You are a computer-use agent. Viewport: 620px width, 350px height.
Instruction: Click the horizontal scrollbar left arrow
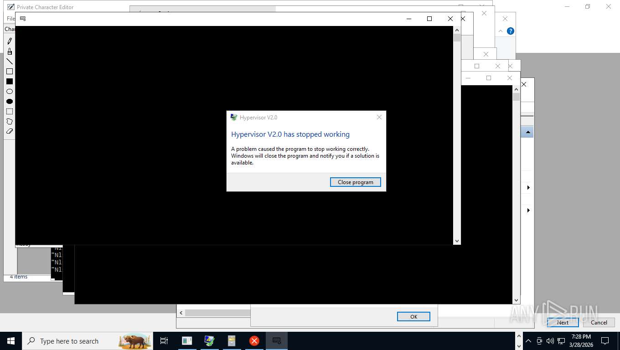(x=181, y=313)
